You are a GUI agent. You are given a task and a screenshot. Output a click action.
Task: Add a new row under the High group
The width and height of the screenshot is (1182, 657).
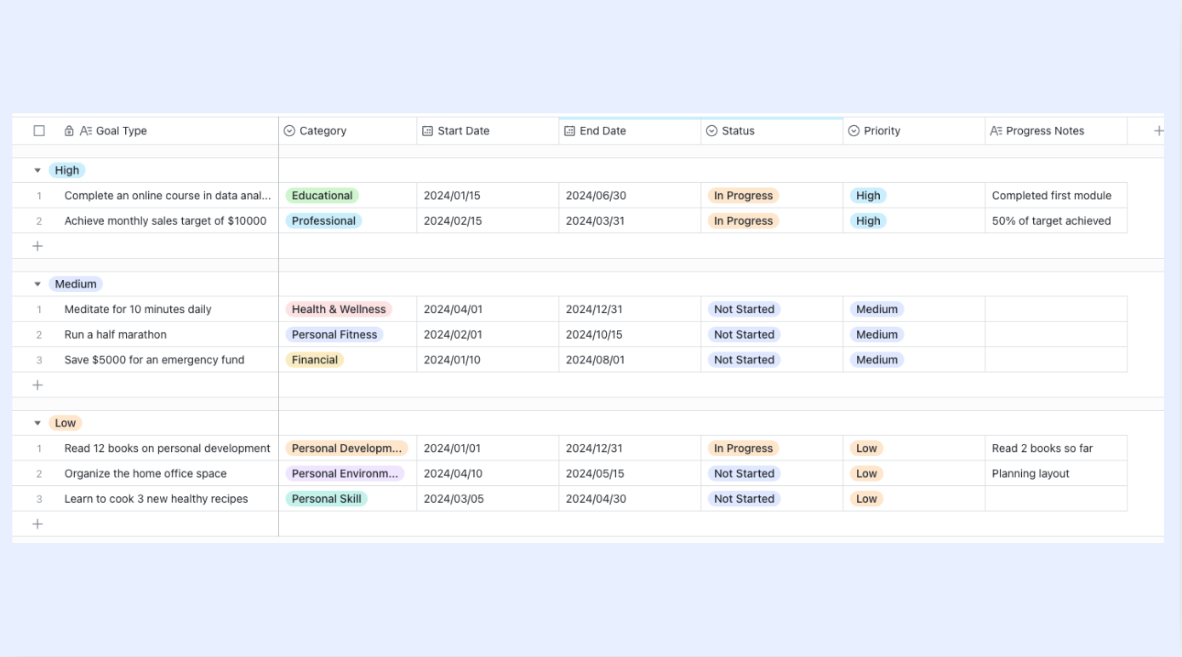pos(37,246)
